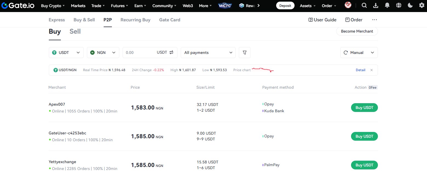Click the Payment method column header

278,87
